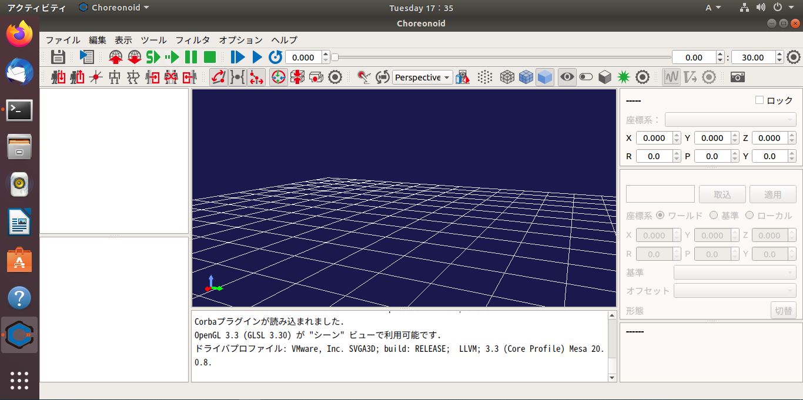Click the blue circular refresh arrow icon
Viewport: 803px width, 400px height.
pyautogui.click(x=275, y=57)
